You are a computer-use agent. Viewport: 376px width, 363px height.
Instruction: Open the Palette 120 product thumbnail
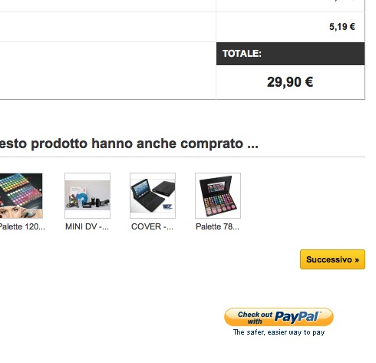point(21,196)
